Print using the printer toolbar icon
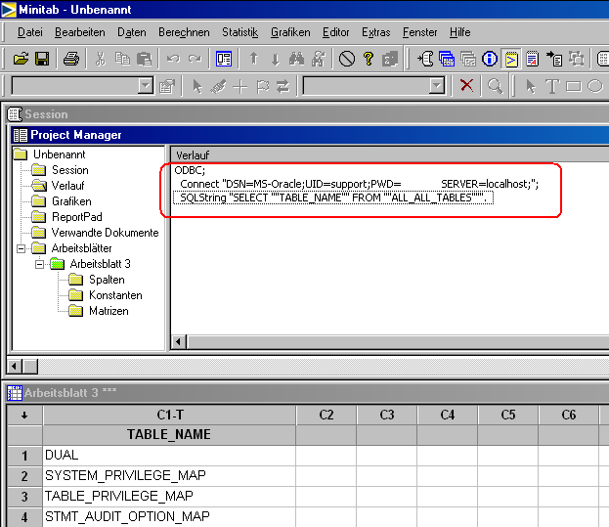Image resolution: width=609 pixels, height=527 pixels. (x=71, y=59)
